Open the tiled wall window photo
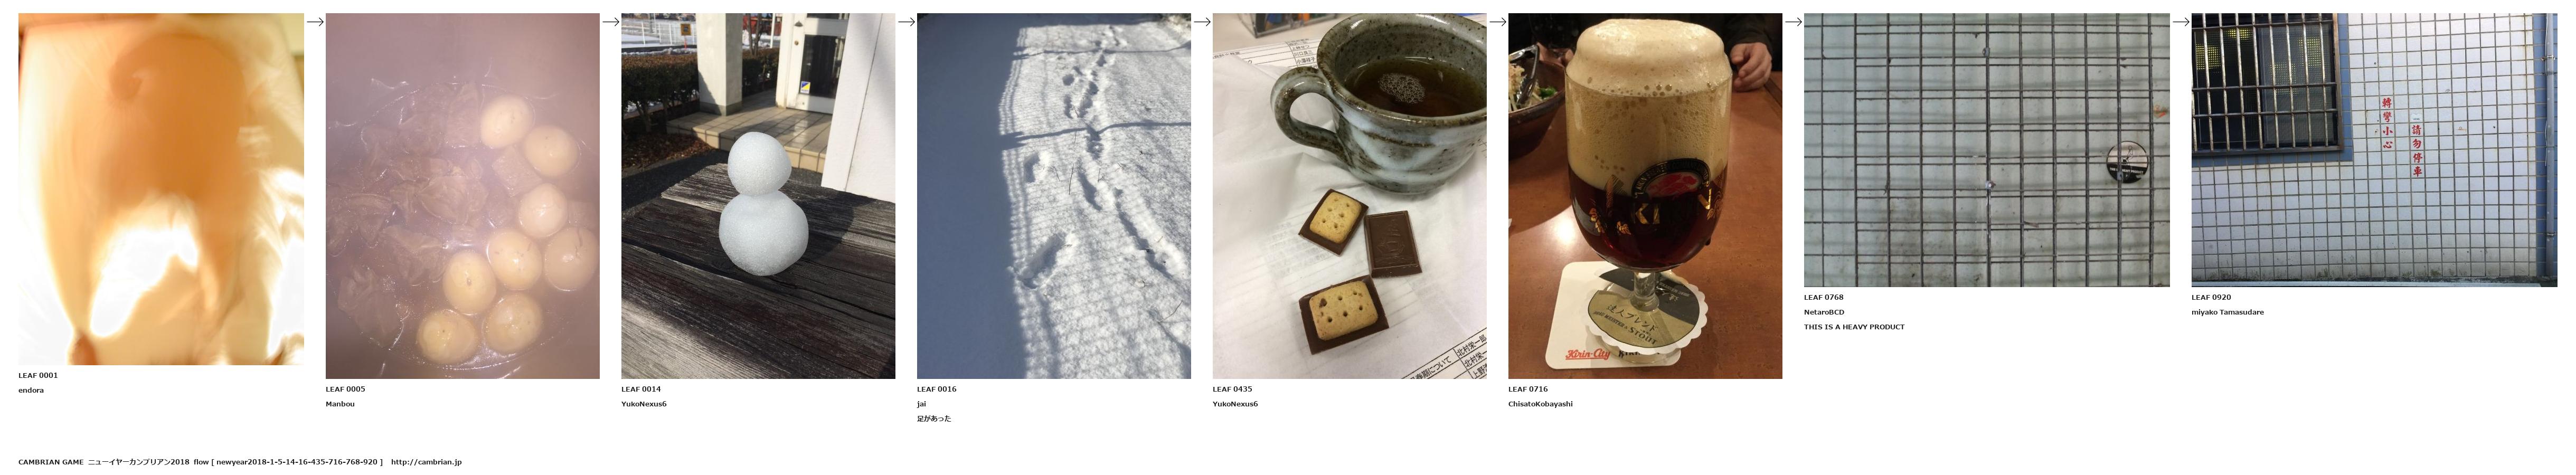This screenshot has width=2576, height=475. [x=2374, y=150]
